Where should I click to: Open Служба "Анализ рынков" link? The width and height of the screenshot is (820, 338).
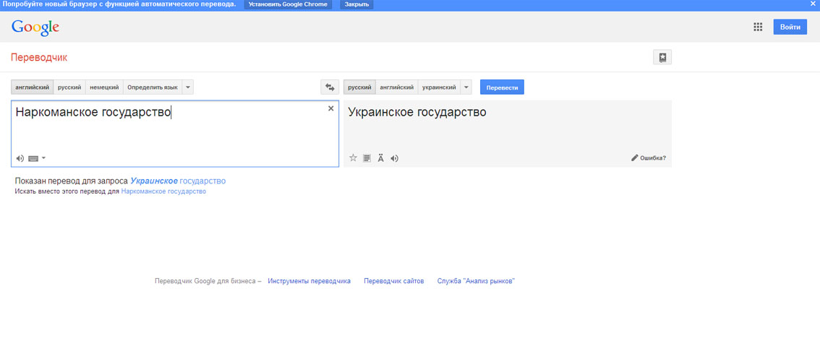(476, 281)
